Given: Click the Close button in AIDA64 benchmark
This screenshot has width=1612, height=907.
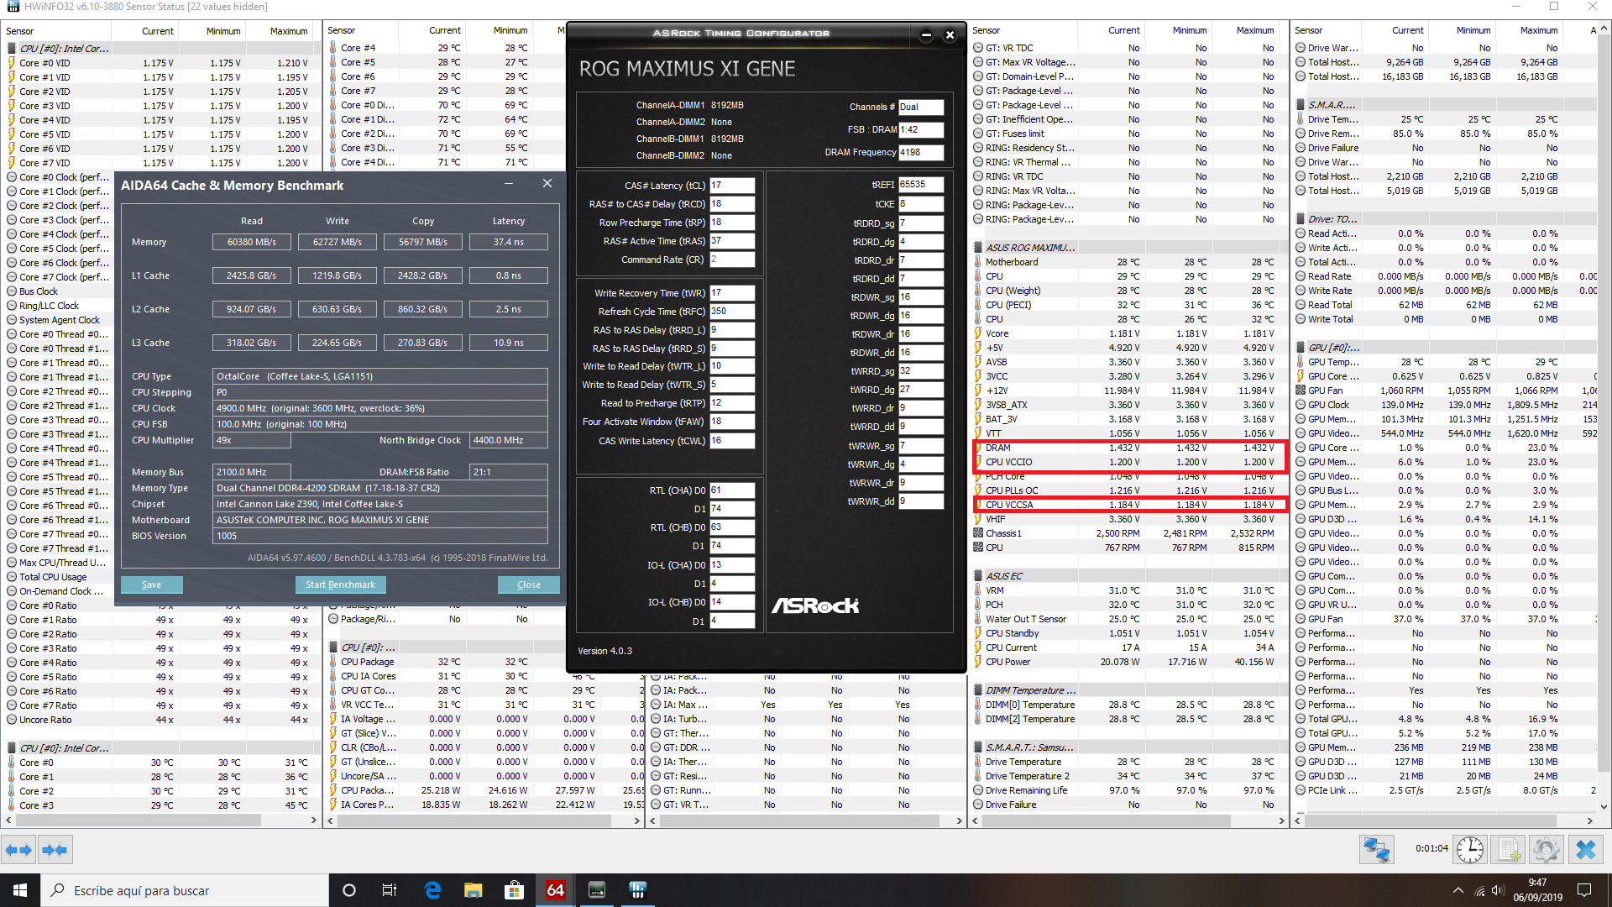Looking at the screenshot, I should (x=528, y=585).
